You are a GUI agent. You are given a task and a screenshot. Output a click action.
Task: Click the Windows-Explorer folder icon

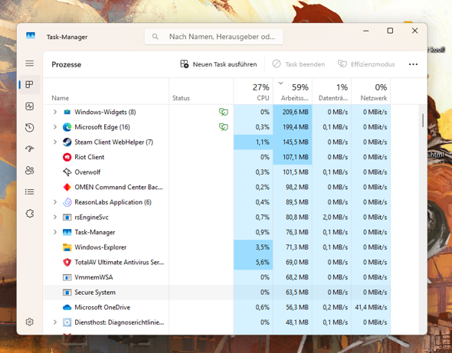coord(67,247)
